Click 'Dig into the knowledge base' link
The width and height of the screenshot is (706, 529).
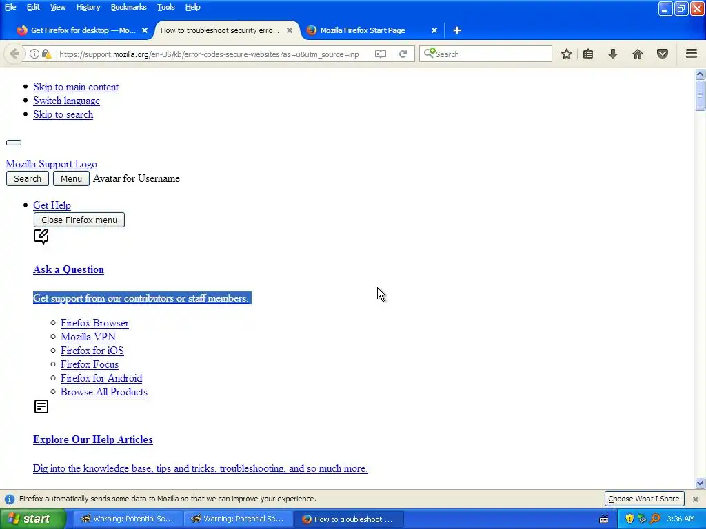(201, 468)
